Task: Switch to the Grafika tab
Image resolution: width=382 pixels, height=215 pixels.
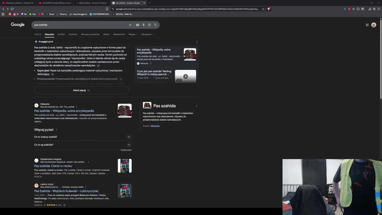Action: pyautogui.click(x=61, y=34)
